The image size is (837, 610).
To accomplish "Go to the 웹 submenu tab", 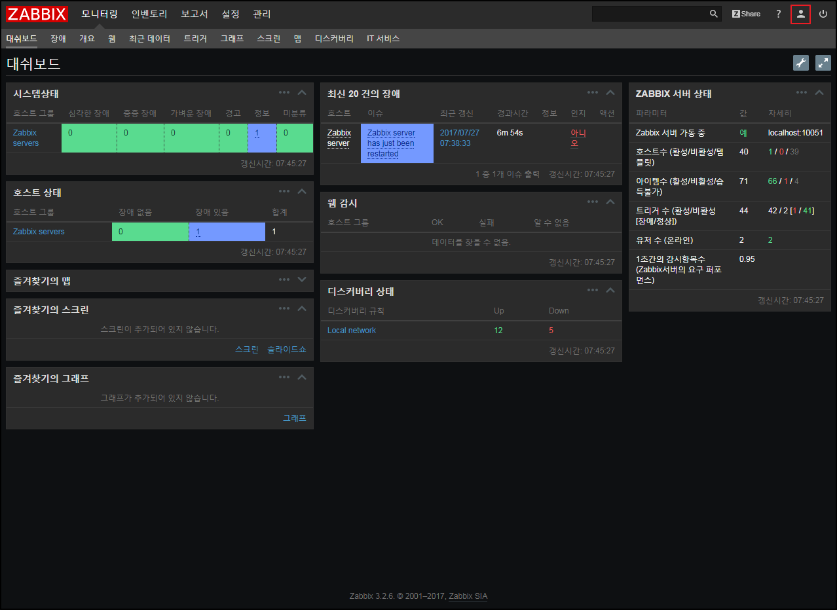I will [x=112, y=39].
